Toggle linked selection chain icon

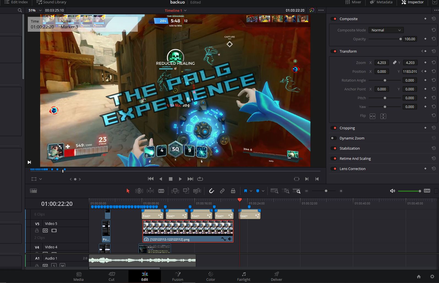coord(222,191)
